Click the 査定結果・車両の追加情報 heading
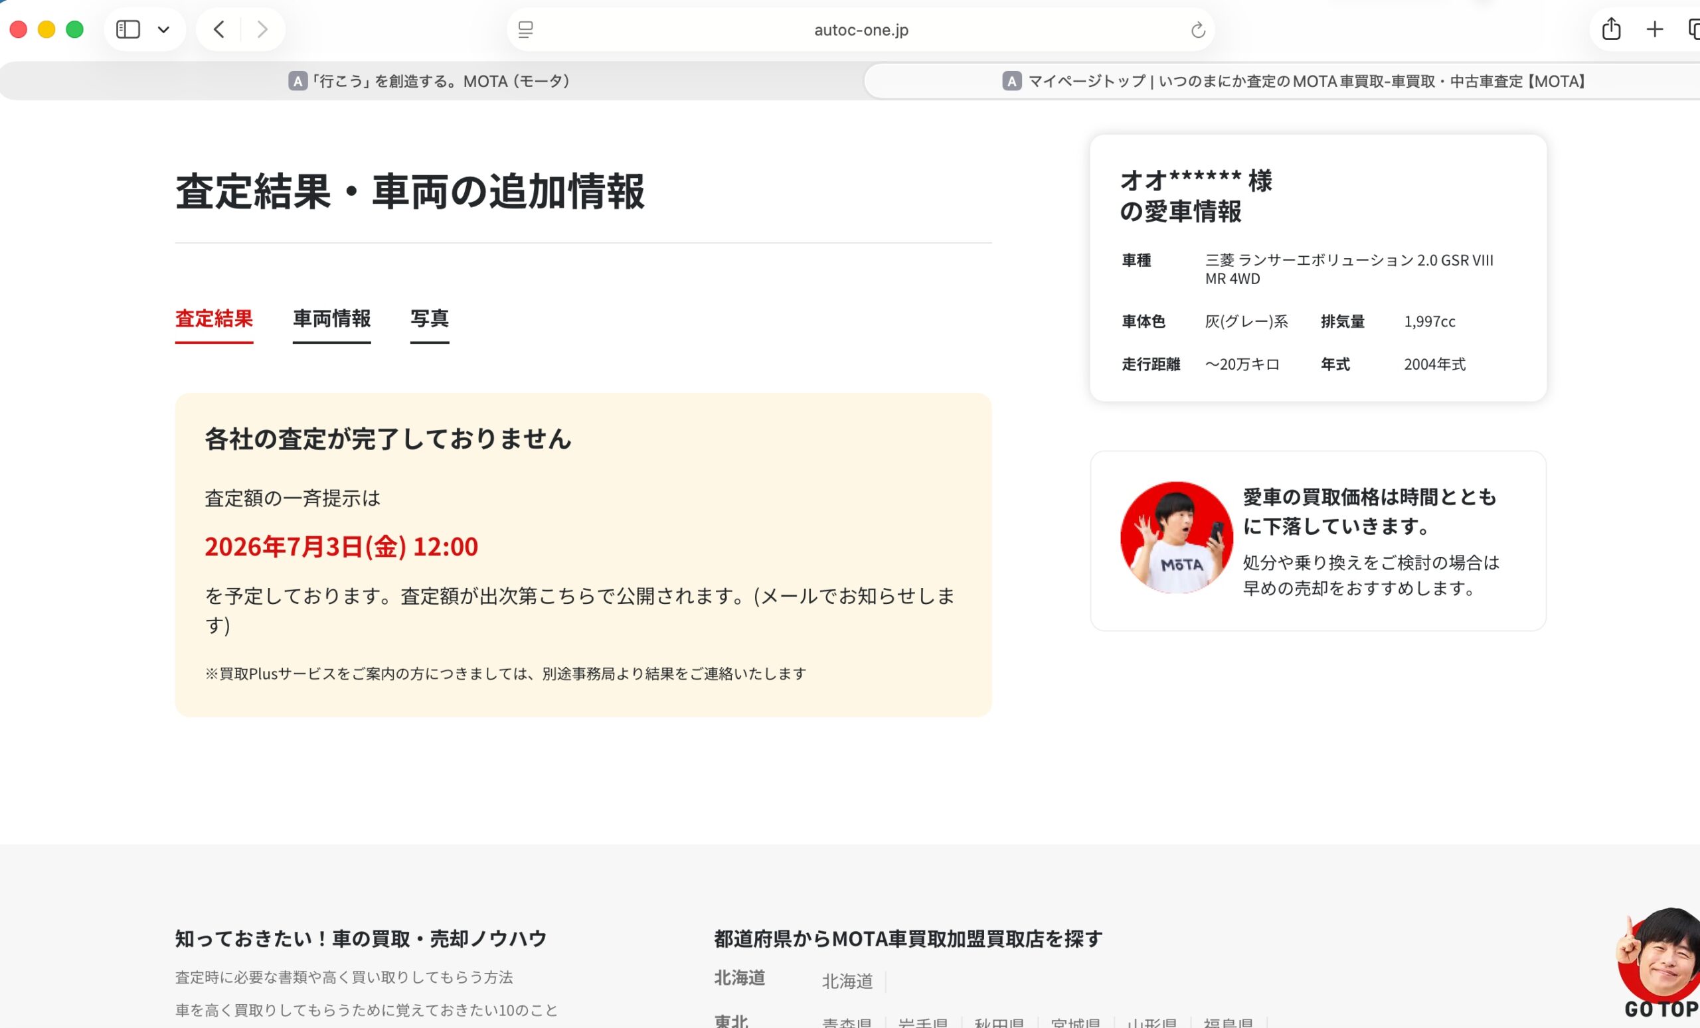Image resolution: width=1700 pixels, height=1028 pixels. click(x=410, y=192)
